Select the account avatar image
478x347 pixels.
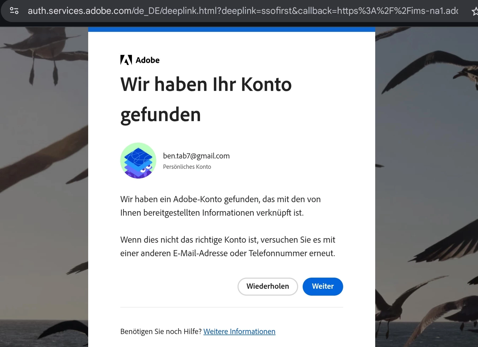(138, 161)
